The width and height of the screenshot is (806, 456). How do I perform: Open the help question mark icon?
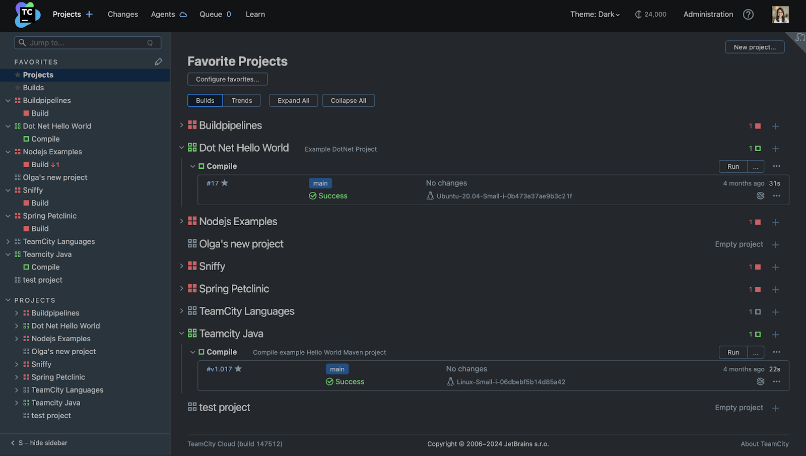tap(749, 15)
